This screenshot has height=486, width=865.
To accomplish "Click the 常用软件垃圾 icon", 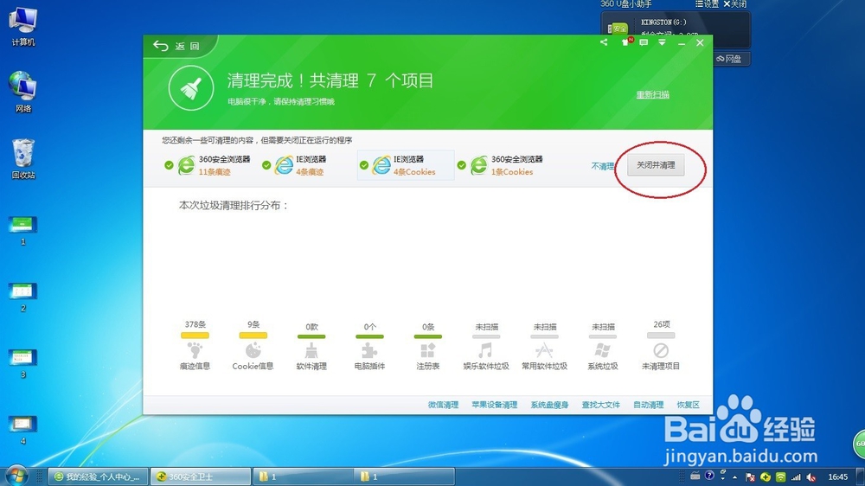I will click(544, 350).
